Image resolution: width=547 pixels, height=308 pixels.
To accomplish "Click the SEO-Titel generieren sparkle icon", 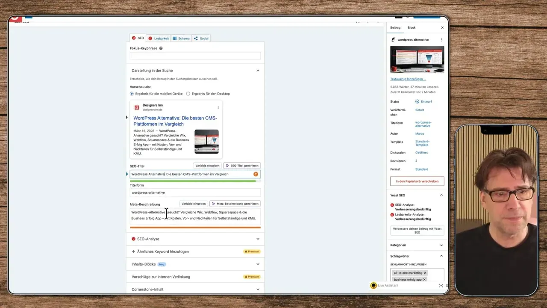I will [x=228, y=166].
